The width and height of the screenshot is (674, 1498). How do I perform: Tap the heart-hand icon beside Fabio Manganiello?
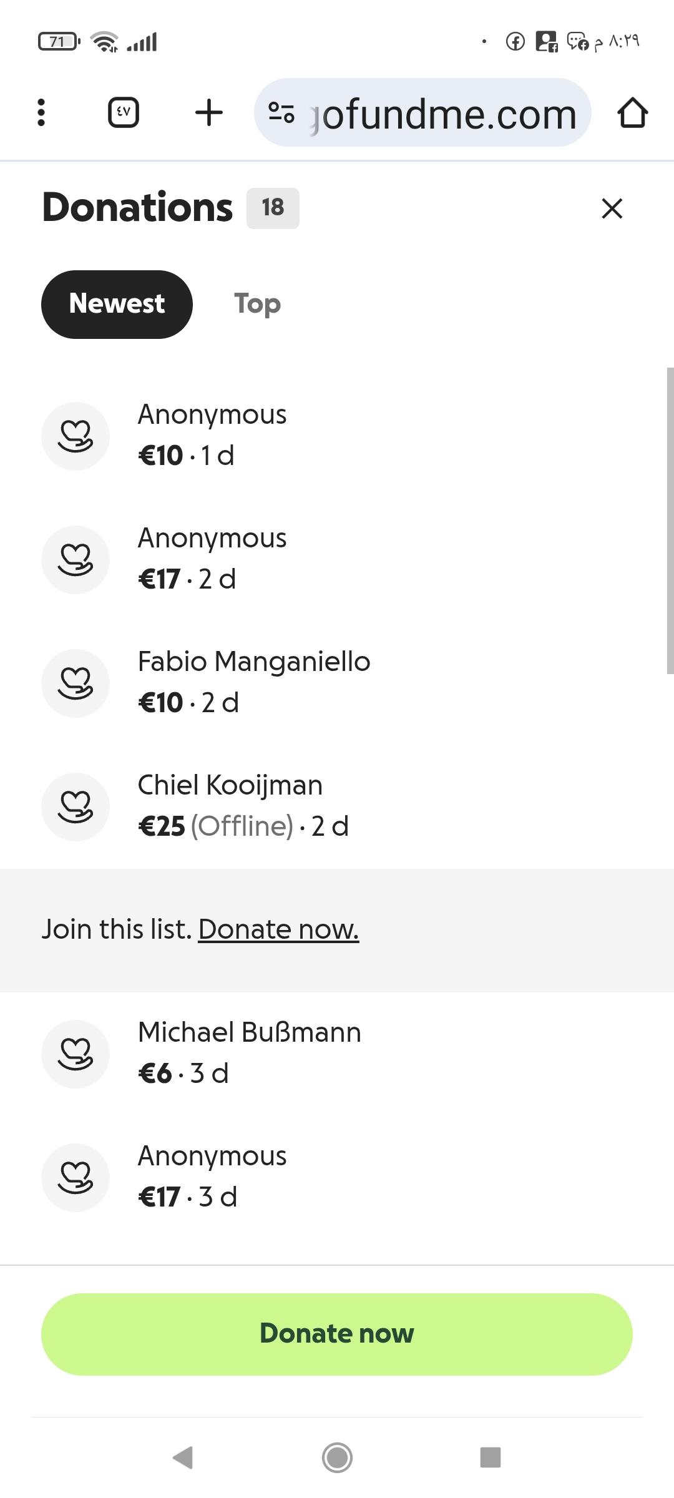[76, 683]
